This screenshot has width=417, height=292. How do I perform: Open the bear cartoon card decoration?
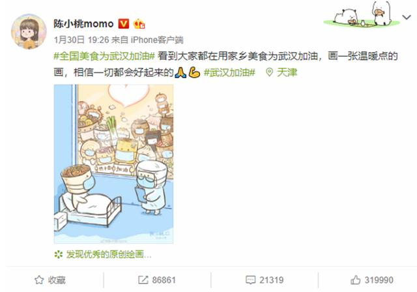pyautogui.click(x=362, y=14)
